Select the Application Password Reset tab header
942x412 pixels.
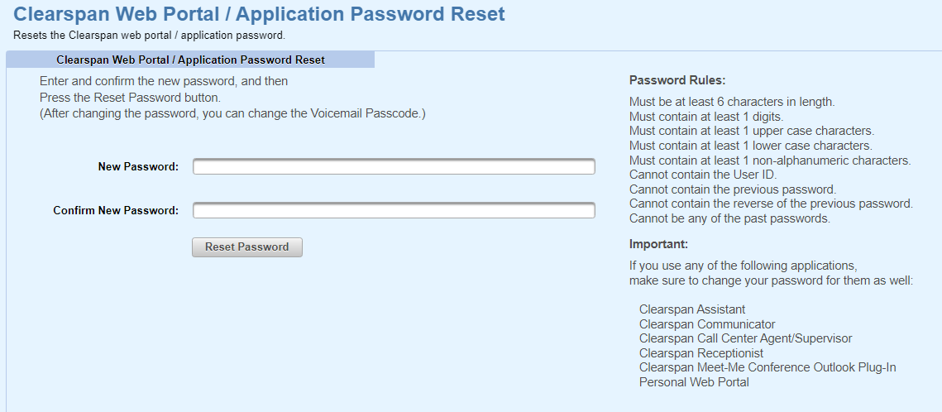[x=190, y=60]
